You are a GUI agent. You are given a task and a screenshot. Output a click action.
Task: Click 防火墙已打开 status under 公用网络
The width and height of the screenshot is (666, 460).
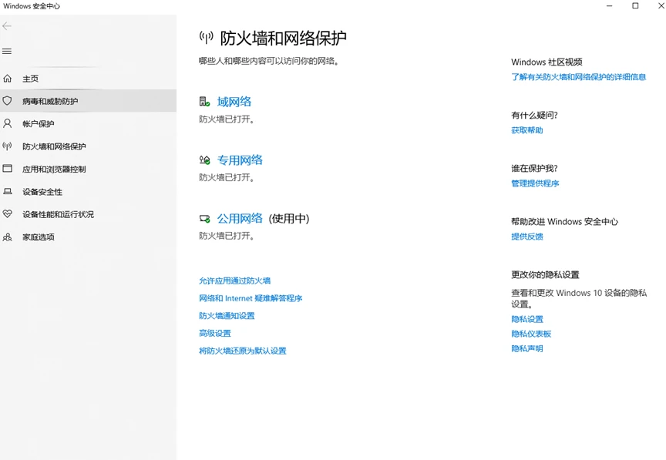point(227,236)
